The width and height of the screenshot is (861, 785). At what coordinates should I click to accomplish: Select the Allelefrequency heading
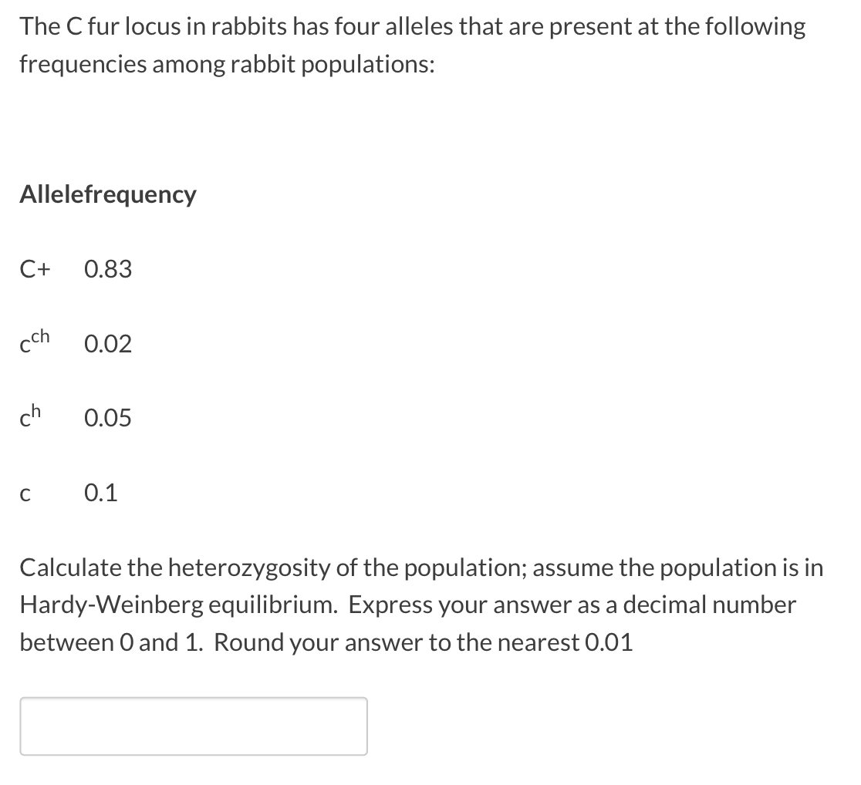click(106, 194)
